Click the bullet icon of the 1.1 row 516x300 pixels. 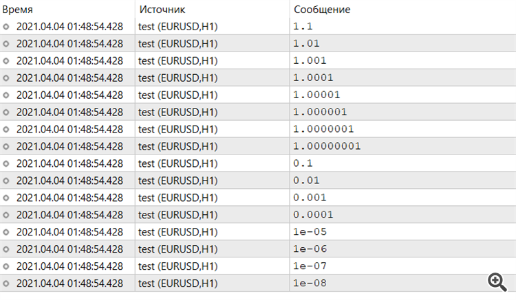click(7, 26)
